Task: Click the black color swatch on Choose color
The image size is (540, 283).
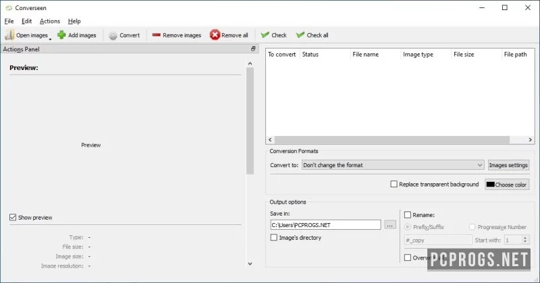Action: [491, 185]
